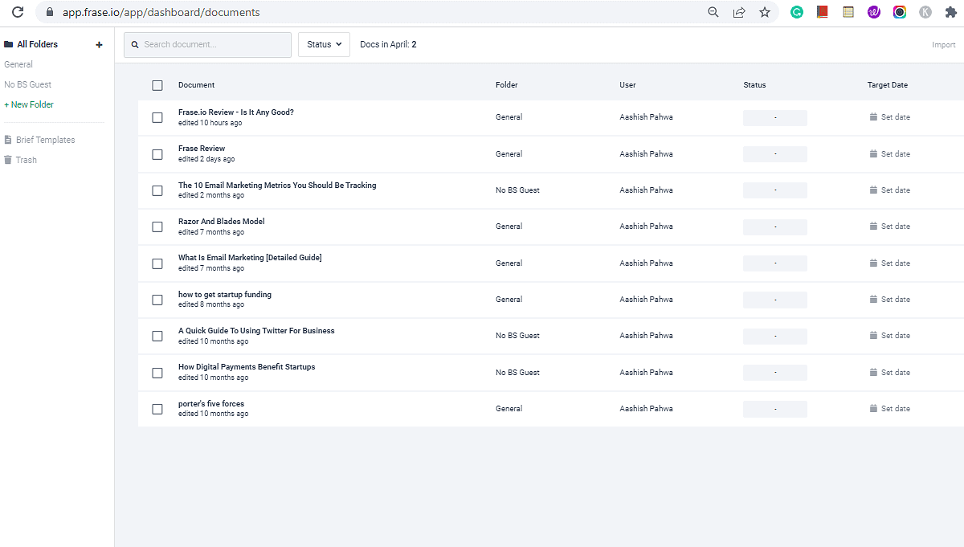The height and width of the screenshot is (547, 964).
Task: Open the Status filter dropdown
Action: pos(324,45)
